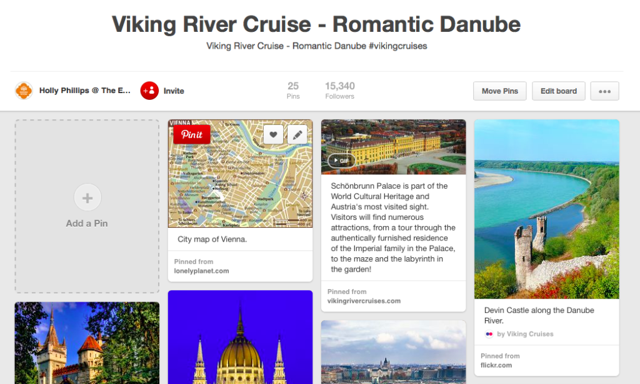Image resolution: width=640 pixels, height=384 pixels.
Task: Open Holly Phillips profile avatar
Action: pyautogui.click(x=24, y=91)
